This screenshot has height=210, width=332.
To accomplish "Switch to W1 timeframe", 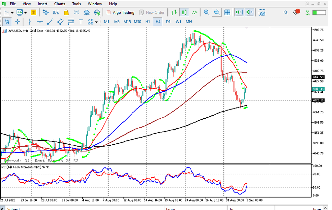I will [179, 22].
